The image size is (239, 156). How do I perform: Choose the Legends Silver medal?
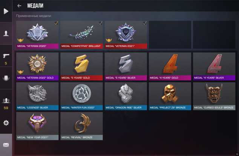pyautogui.click(x=37, y=96)
